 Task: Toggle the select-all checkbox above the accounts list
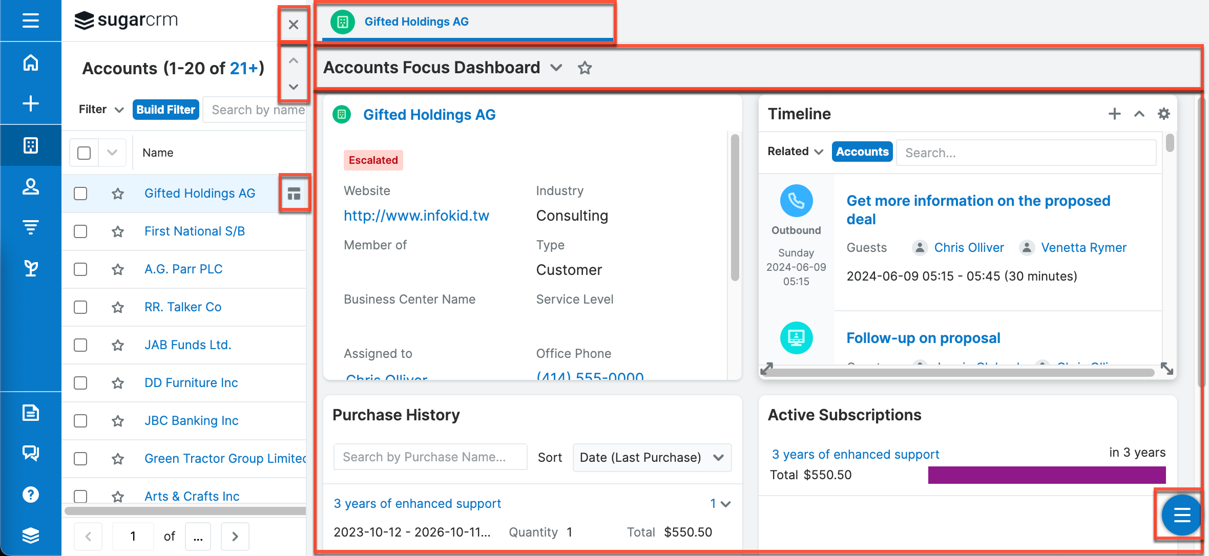pos(84,152)
